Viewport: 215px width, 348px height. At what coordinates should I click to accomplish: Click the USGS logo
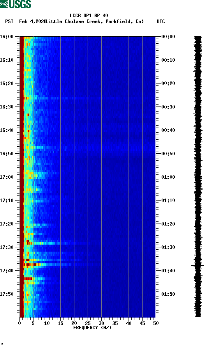[x=16, y=4]
